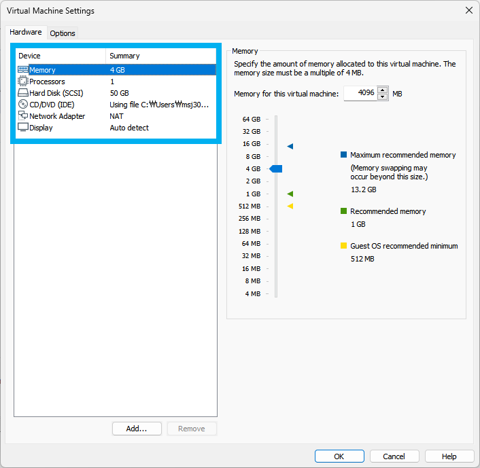Click the 4 MB slider label
480x468 pixels.
pos(252,293)
